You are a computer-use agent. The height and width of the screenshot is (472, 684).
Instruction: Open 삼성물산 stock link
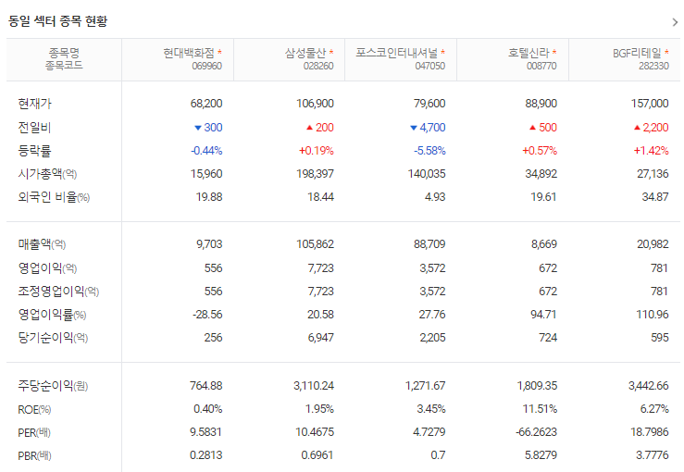point(305,54)
